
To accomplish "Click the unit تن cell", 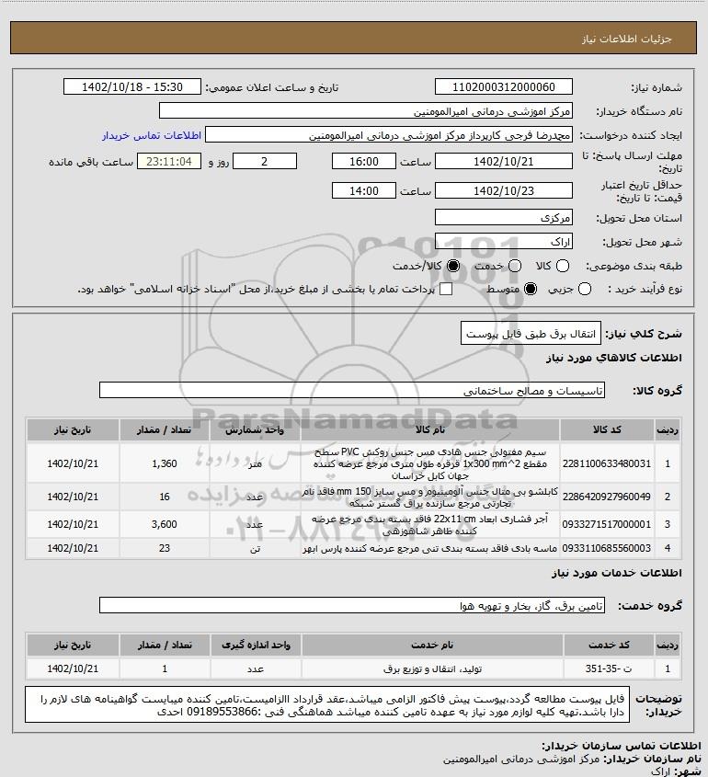I will [256, 549].
